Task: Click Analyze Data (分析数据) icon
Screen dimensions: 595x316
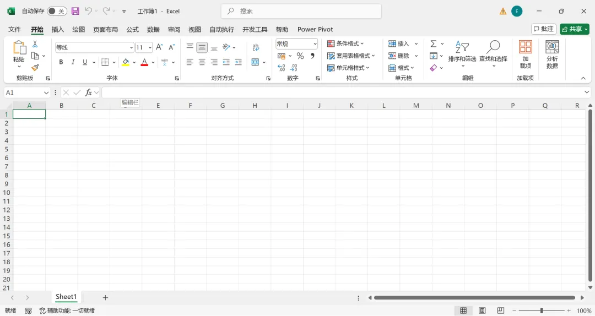Action: (552, 55)
